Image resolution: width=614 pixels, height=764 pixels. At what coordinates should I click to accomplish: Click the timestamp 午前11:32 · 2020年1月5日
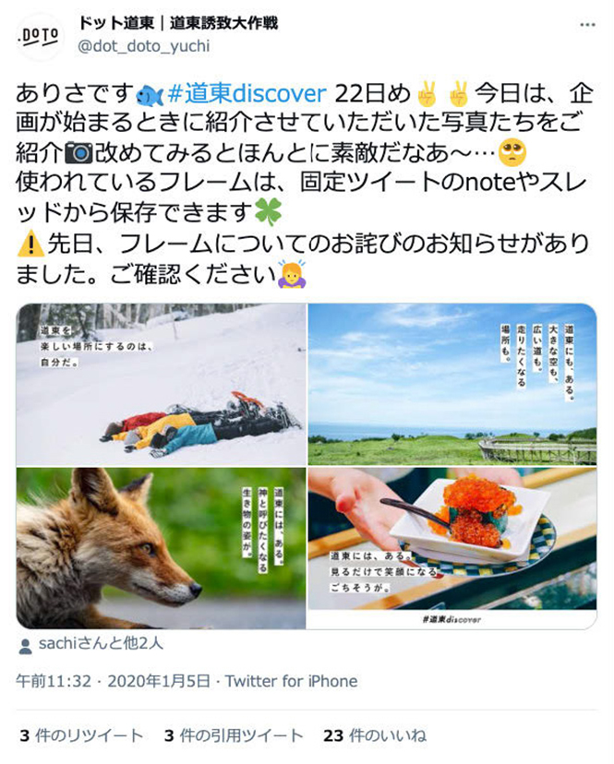113,681
